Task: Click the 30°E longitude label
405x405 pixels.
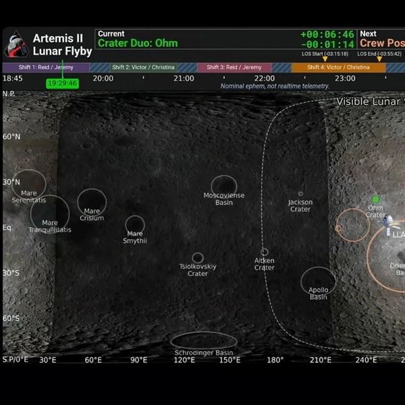Action: pos(47,360)
